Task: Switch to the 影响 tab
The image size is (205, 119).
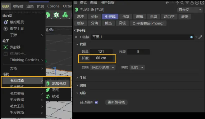Action: [185, 16]
